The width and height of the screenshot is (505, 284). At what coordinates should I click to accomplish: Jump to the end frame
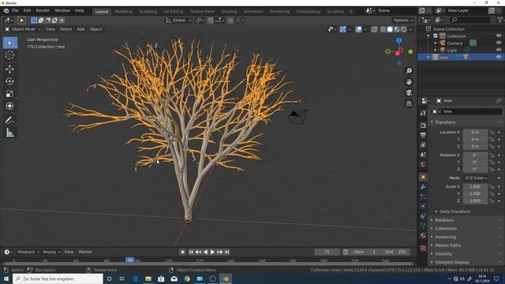tap(227, 252)
